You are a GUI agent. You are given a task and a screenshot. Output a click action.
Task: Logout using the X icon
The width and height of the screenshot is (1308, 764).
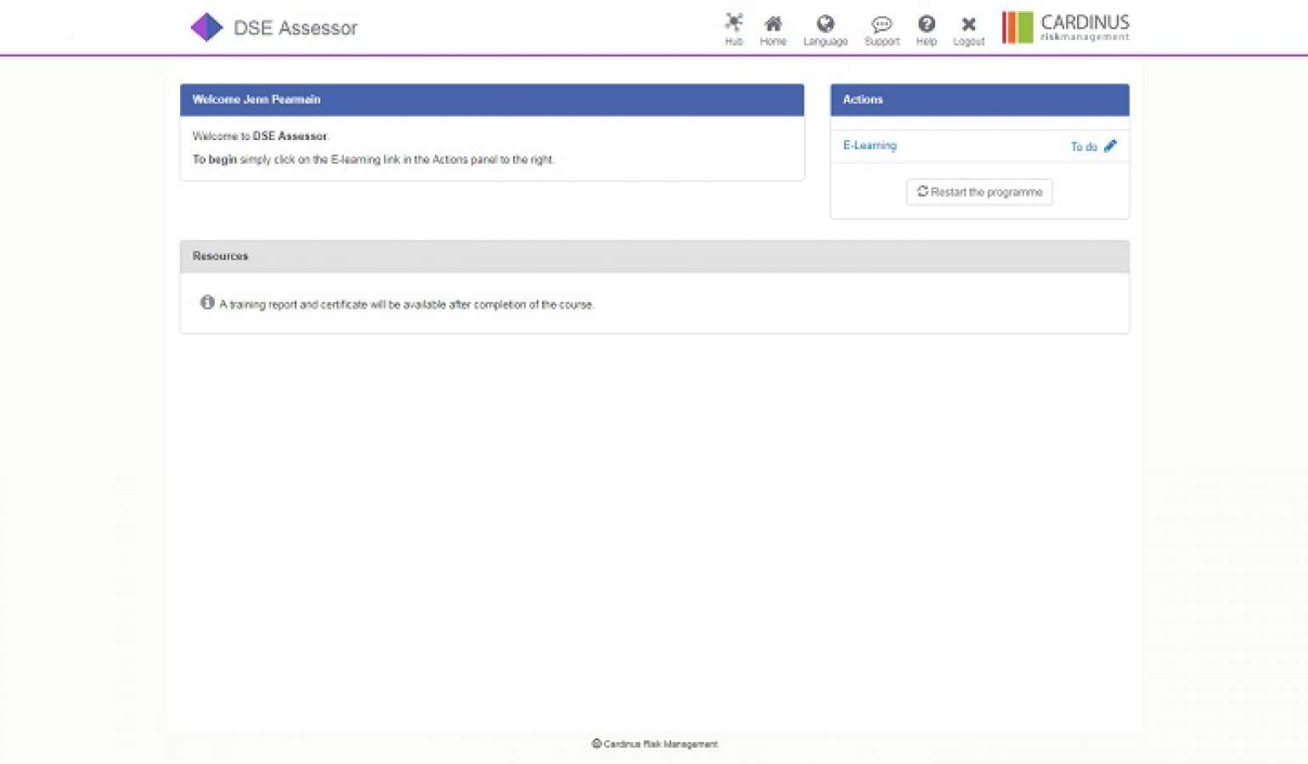[x=968, y=24]
